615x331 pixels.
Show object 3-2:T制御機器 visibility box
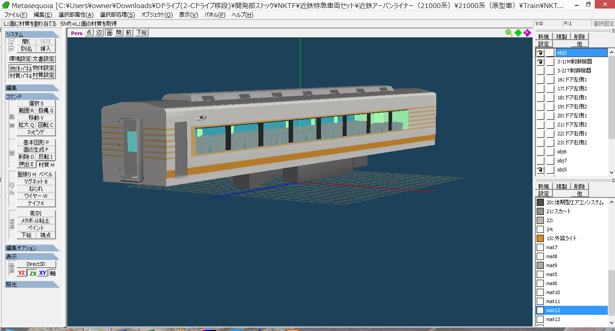click(x=540, y=71)
